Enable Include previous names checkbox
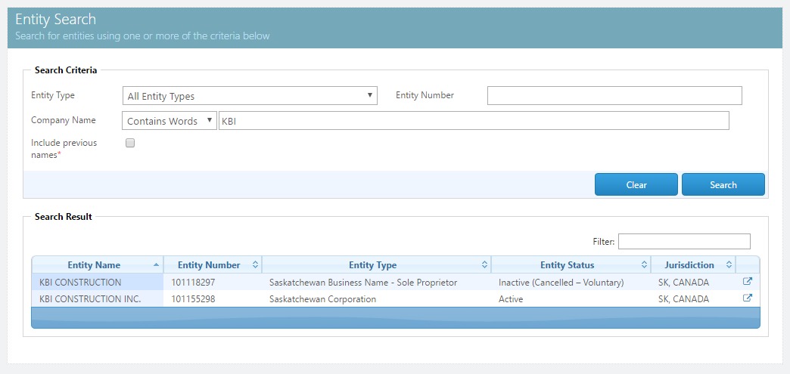The image size is (790, 374). click(130, 143)
